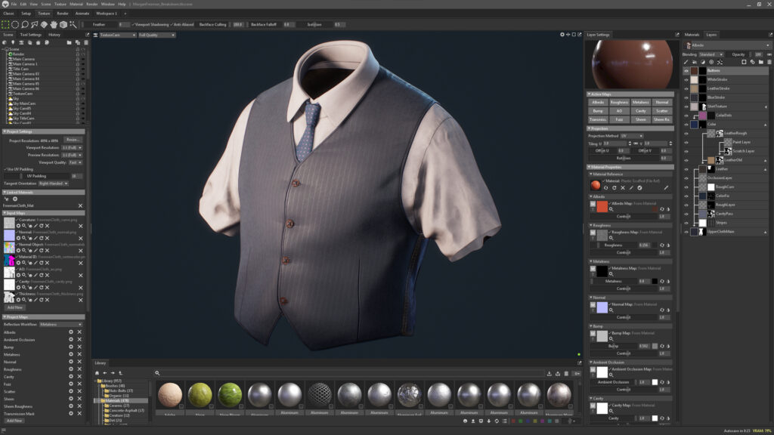774x435 pixels.
Task: Toggle visibility of the UpperClothMain layer
Action: pyautogui.click(x=686, y=232)
